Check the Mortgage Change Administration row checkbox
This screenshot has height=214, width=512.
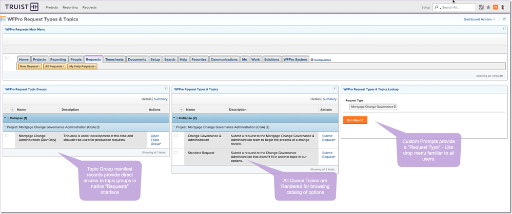[x=7, y=136]
